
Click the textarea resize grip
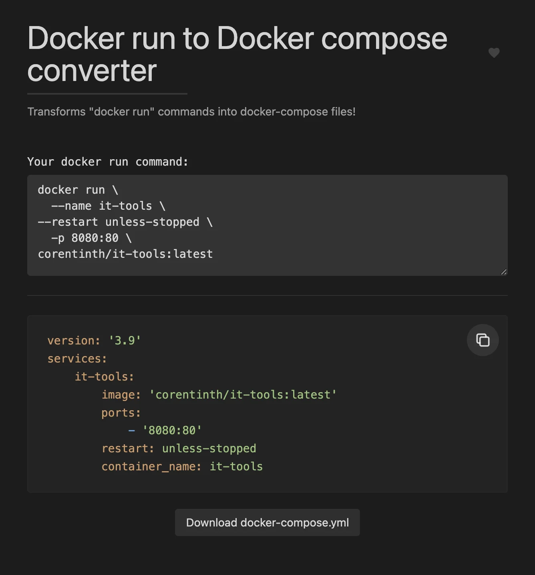(503, 271)
